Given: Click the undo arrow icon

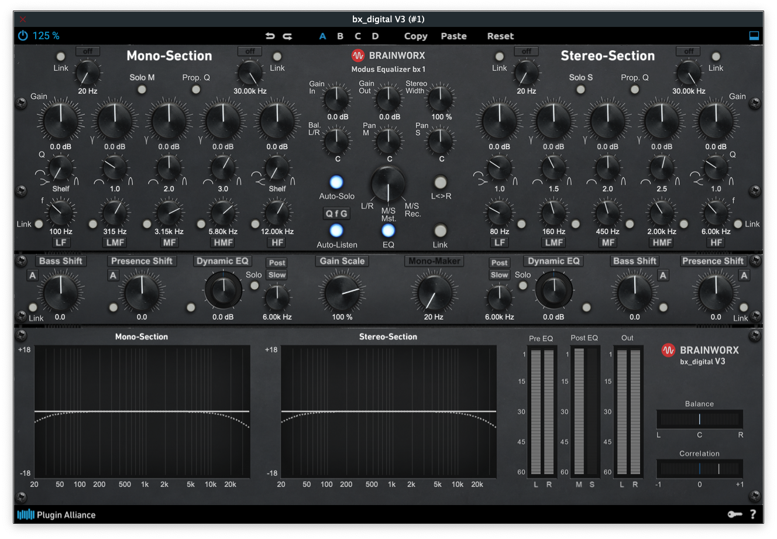Looking at the screenshot, I should coord(270,36).
